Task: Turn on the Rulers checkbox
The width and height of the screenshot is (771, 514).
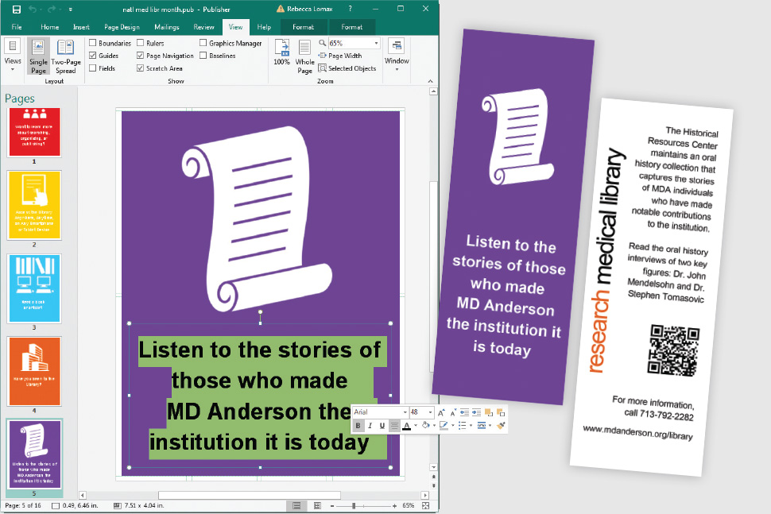Action: click(141, 42)
